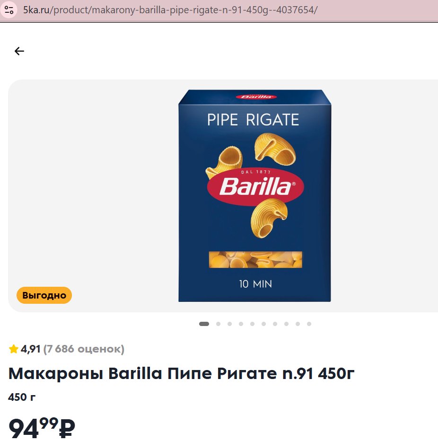Go to the third carousel image dot
The height and width of the screenshot is (441, 438).
[x=230, y=324]
